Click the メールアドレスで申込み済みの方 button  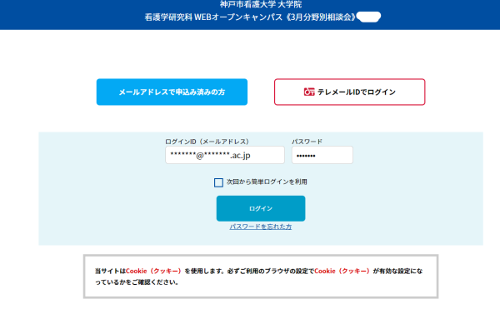pyautogui.click(x=172, y=92)
